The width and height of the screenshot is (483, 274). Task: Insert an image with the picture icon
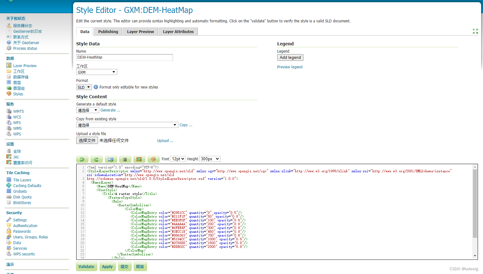pyautogui.click(x=139, y=159)
